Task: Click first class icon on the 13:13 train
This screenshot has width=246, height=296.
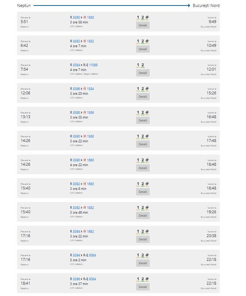Action: click(138, 113)
